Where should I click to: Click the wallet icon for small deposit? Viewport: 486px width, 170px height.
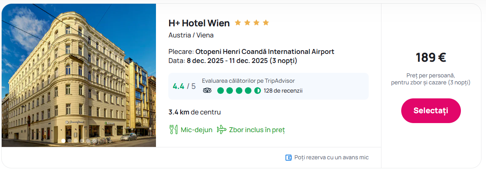click(x=288, y=158)
